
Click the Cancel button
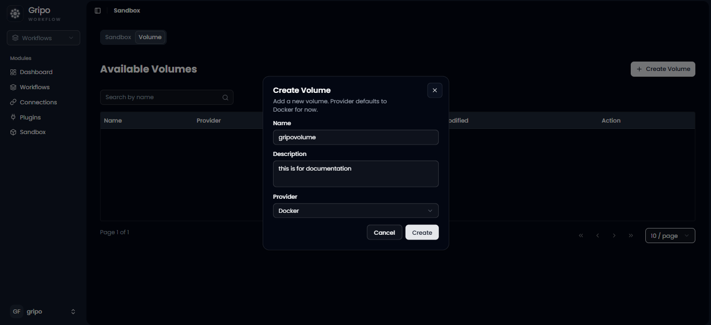coord(385,233)
